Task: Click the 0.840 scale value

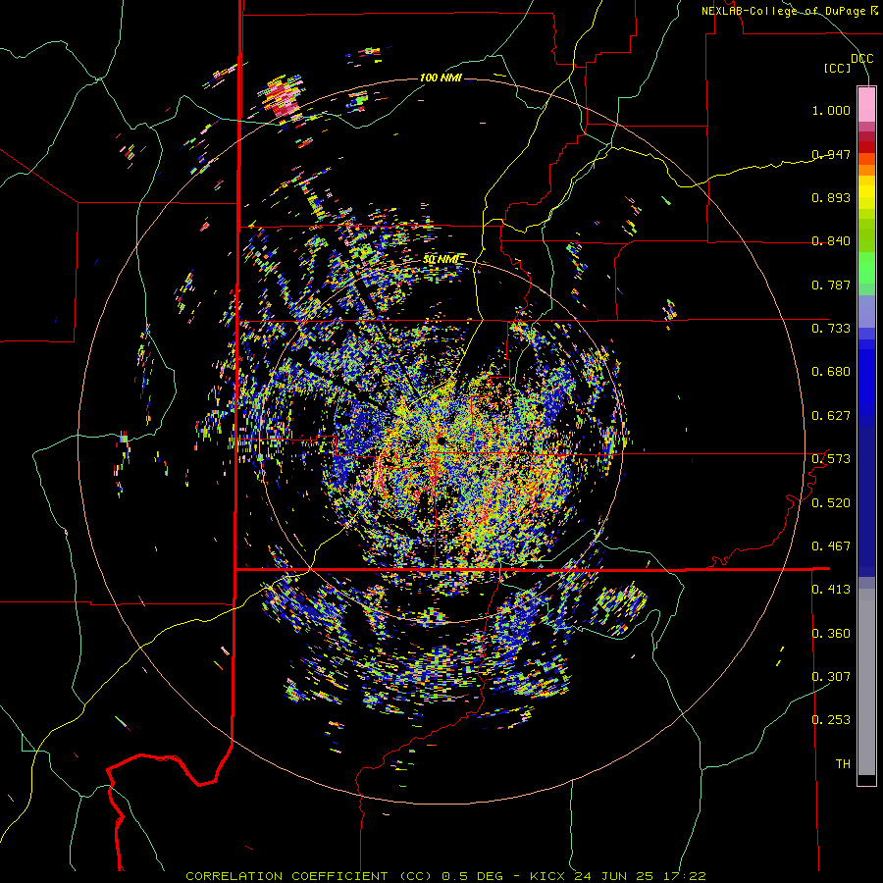Action: (x=831, y=241)
